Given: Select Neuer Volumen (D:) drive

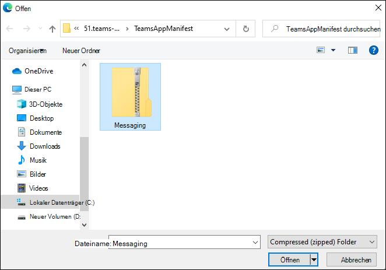Looking at the screenshot, I should point(55,216).
